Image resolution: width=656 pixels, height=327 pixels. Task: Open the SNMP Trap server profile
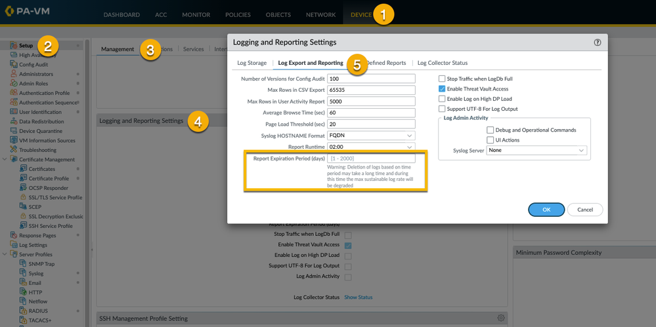point(41,263)
